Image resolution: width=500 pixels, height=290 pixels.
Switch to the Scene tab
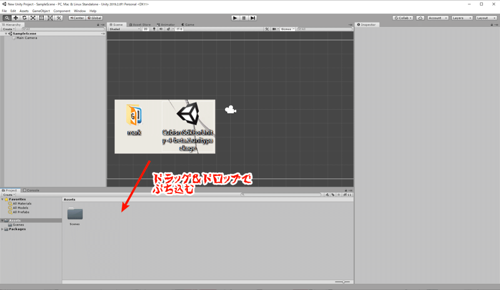tap(116, 25)
